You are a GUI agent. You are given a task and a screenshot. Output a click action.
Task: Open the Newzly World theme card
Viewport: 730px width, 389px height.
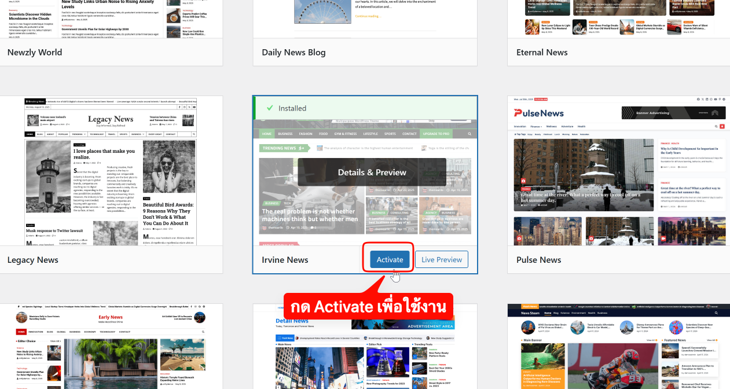pos(35,52)
